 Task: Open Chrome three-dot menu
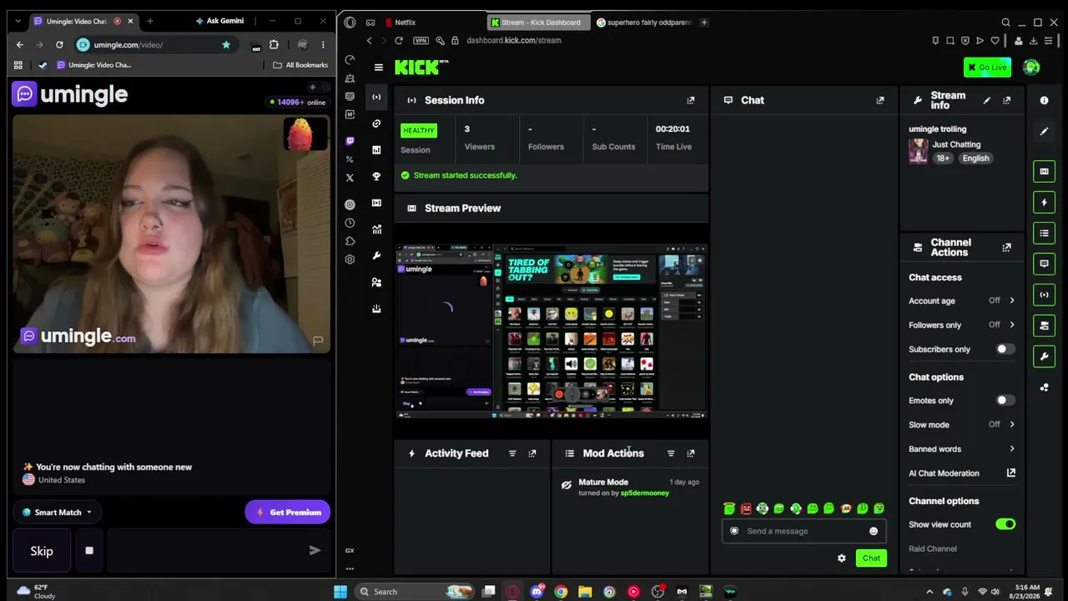point(323,44)
